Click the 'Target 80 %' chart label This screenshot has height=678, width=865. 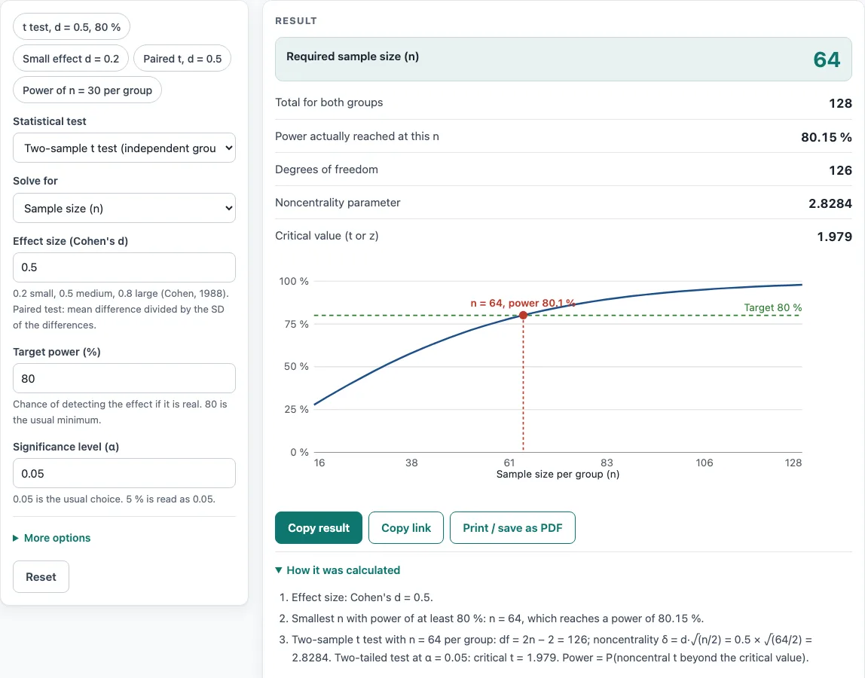pyautogui.click(x=773, y=308)
